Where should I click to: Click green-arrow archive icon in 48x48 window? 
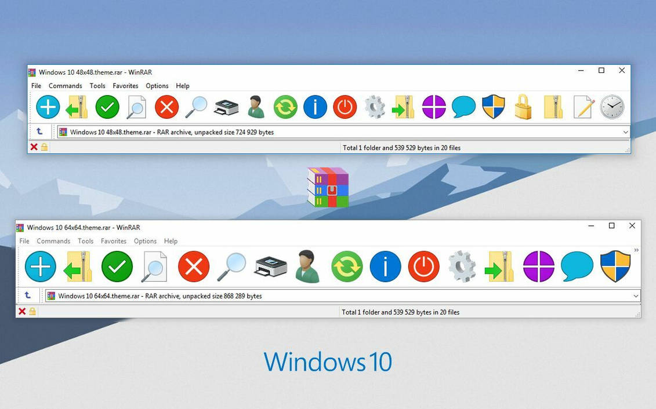[403, 107]
